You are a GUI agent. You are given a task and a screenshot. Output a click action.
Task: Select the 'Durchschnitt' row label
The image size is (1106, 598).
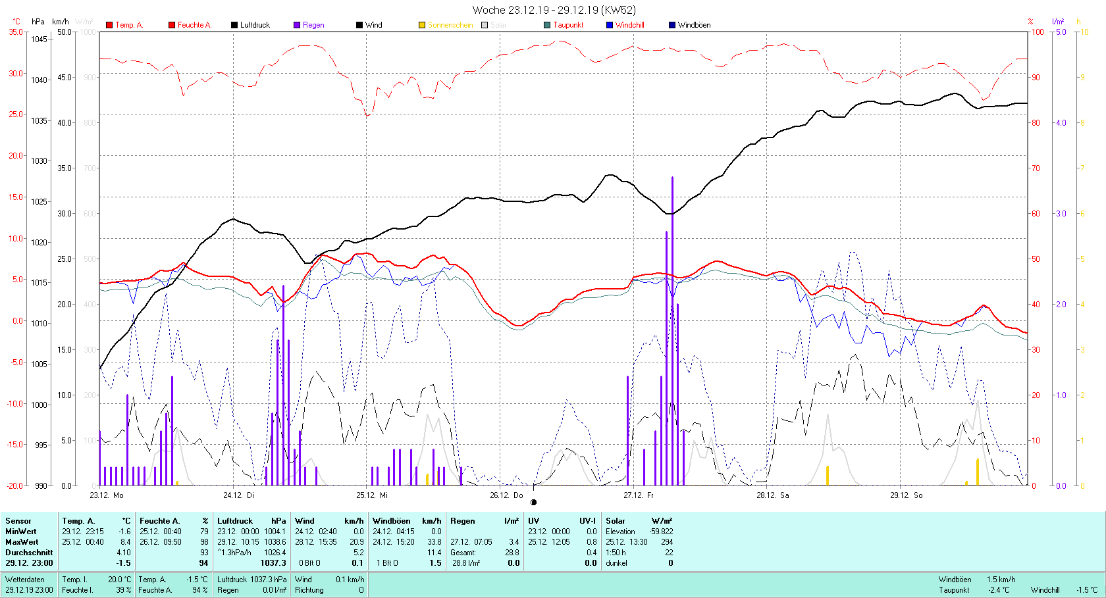click(29, 553)
